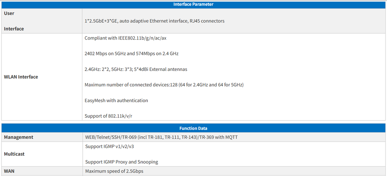Image resolution: width=387 pixels, height=176 pixels.
Task: Click the 2.4GHz: 2*2, 5GHz: 3*3 line
Action: coord(111,69)
